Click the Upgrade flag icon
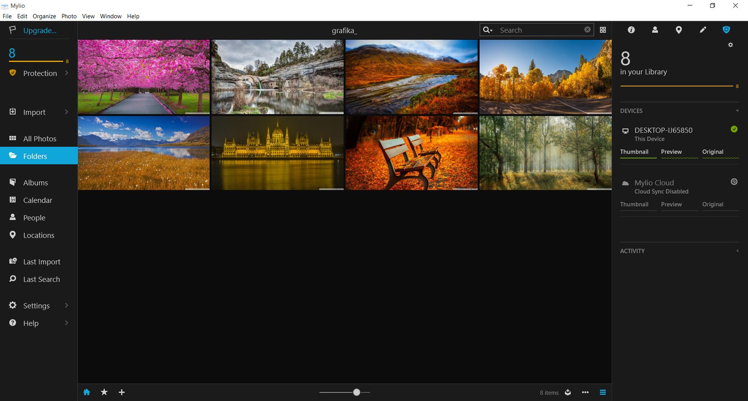The width and height of the screenshot is (748, 401). pos(13,30)
